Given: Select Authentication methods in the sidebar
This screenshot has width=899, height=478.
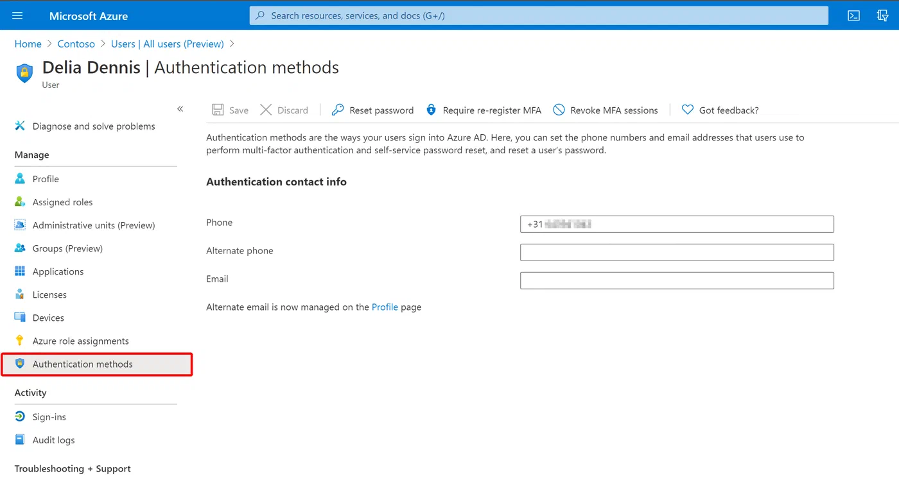Looking at the screenshot, I should pyautogui.click(x=96, y=364).
